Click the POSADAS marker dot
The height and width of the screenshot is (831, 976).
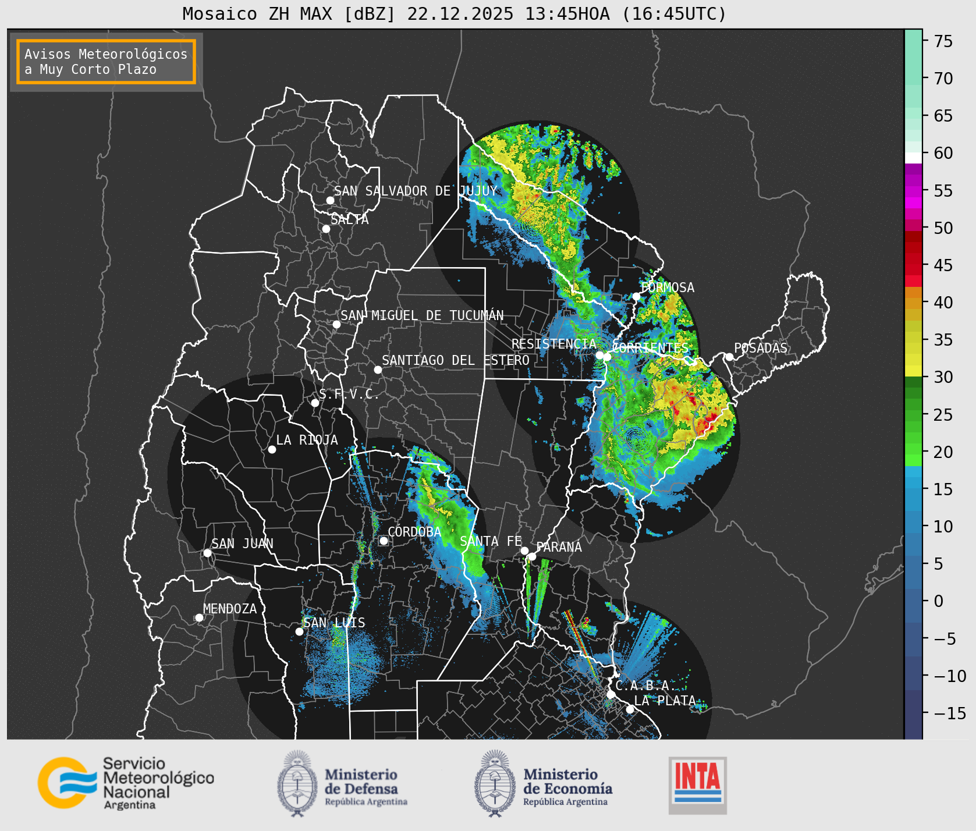click(729, 357)
